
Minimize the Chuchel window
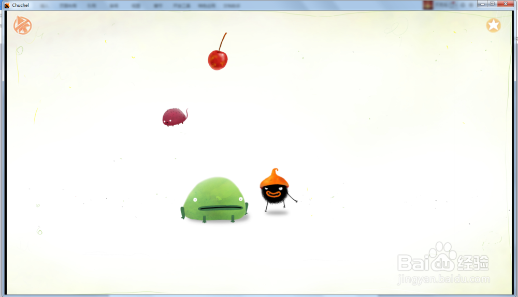pyautogui.click(x=483, y=4)
